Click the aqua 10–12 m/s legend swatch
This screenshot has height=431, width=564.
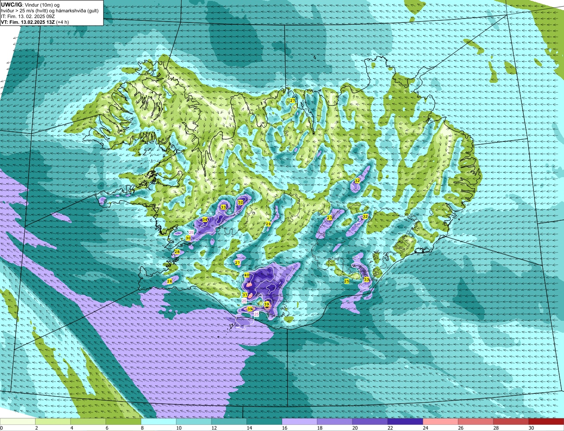pos(194,421)
